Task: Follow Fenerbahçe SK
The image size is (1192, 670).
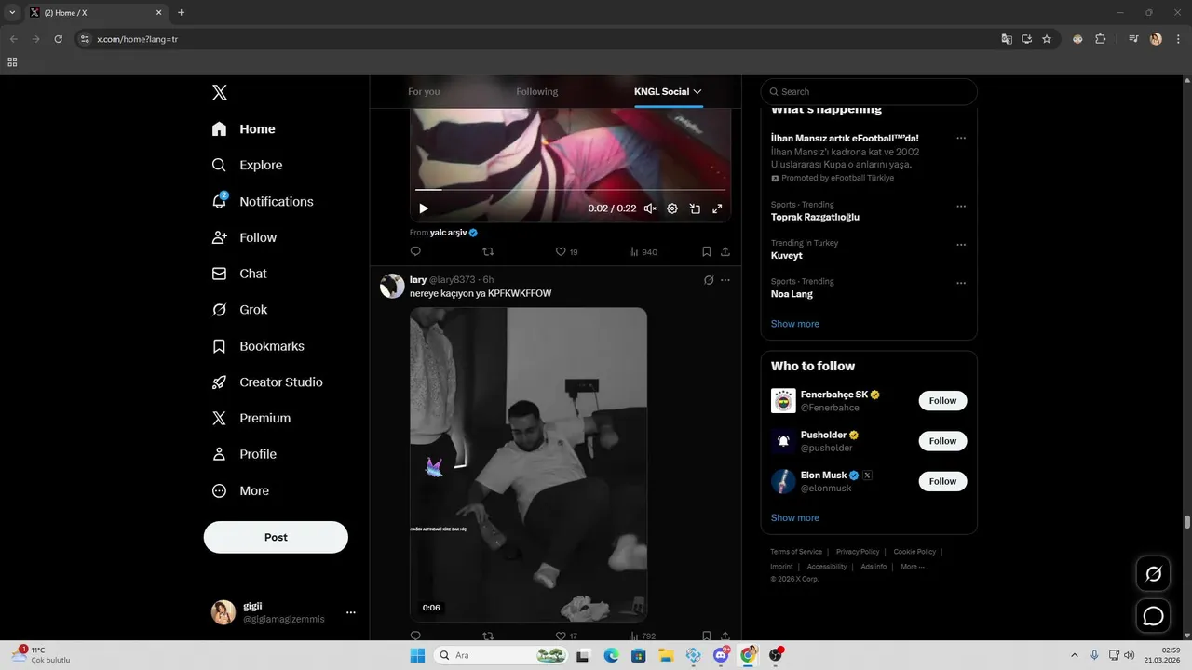Action: pos(942,401)
